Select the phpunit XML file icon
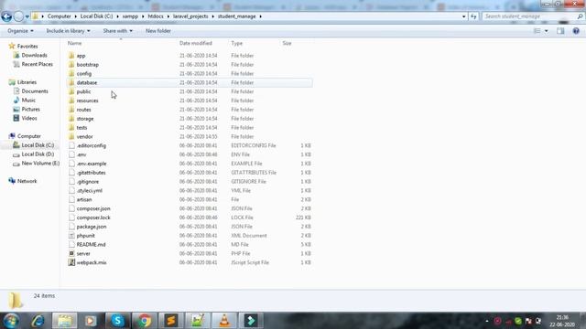This screenshot has height=329, width=586. tap(71, 236)
